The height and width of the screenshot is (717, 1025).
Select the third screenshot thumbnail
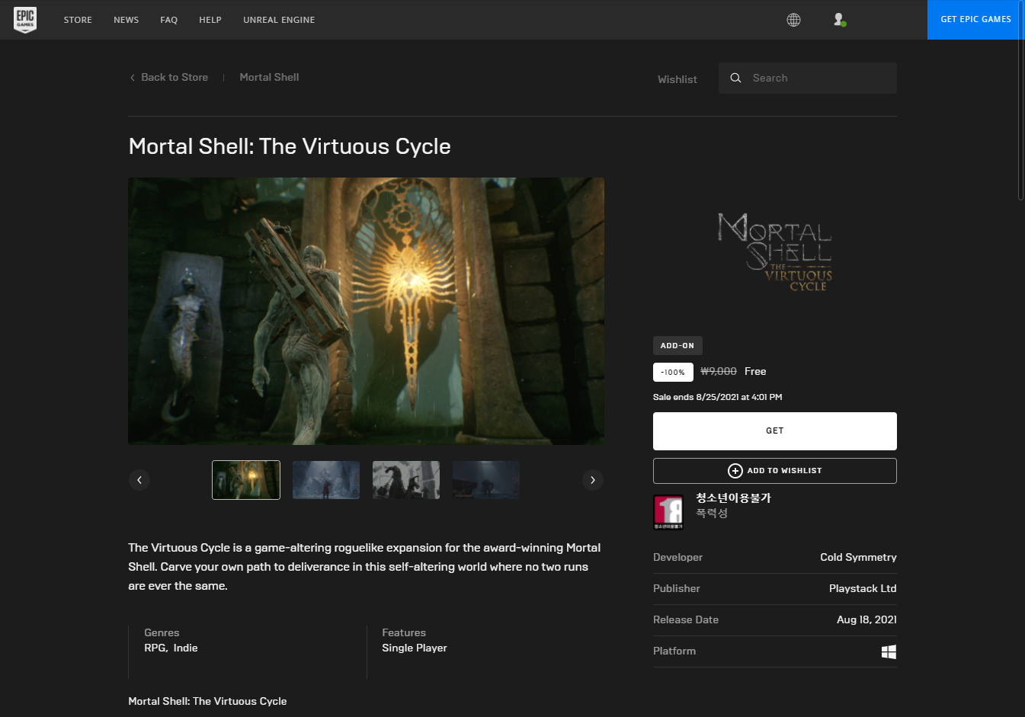[406, 480]
